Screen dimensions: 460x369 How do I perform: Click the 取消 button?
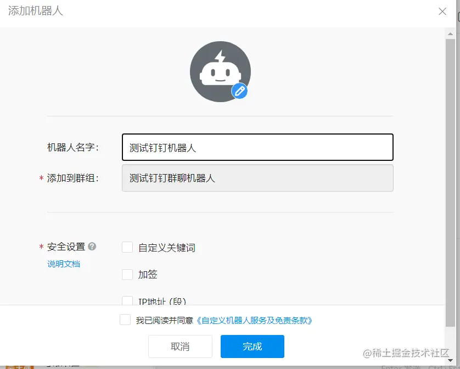pyautogui.click(x=181, y=346)
